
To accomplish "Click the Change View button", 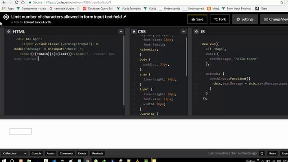I will point(274,19).
